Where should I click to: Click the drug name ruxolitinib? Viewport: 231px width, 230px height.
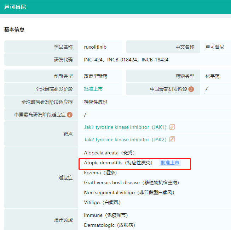pos(95,47)
